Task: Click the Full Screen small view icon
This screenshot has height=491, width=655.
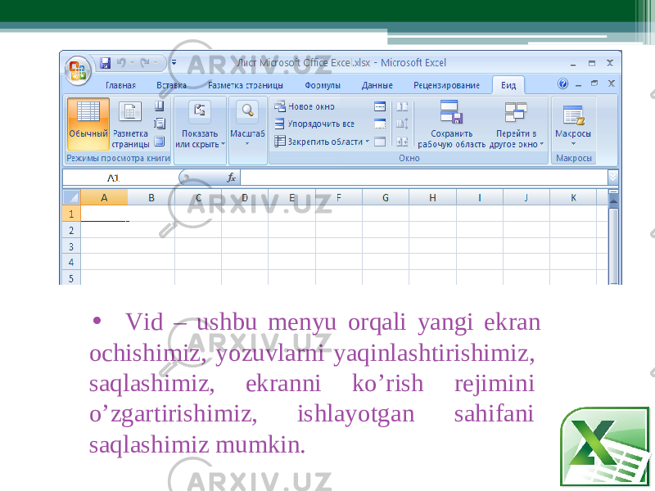Action: 160,141
